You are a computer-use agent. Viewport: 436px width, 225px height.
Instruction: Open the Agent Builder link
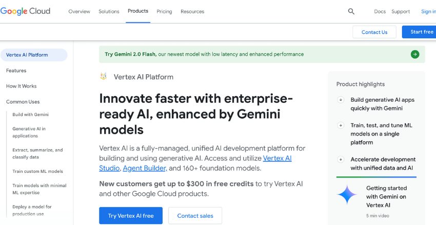pos(145,168)
